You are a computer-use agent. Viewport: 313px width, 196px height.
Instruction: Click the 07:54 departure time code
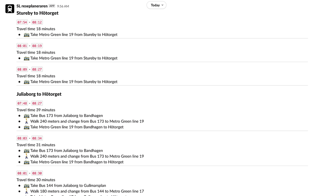coord(22,22)
